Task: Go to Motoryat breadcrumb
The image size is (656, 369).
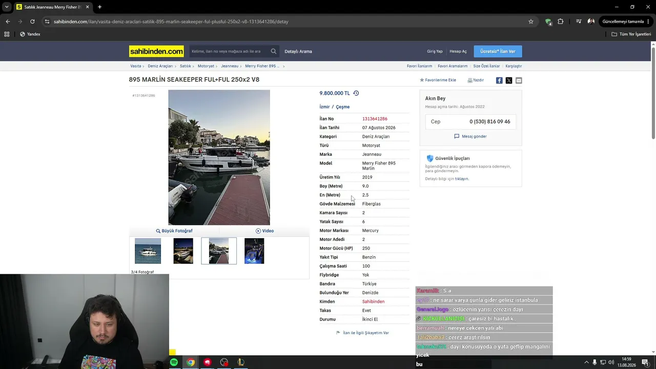Action: click(206, 66)
